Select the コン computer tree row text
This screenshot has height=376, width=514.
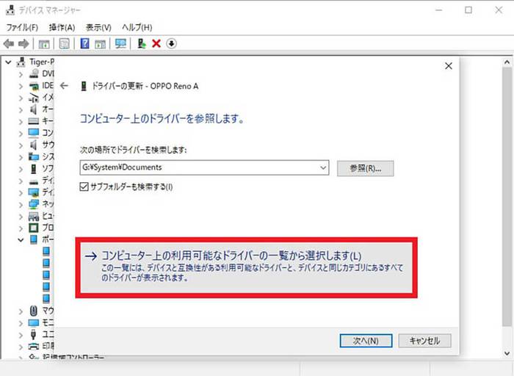coord(48,133)
